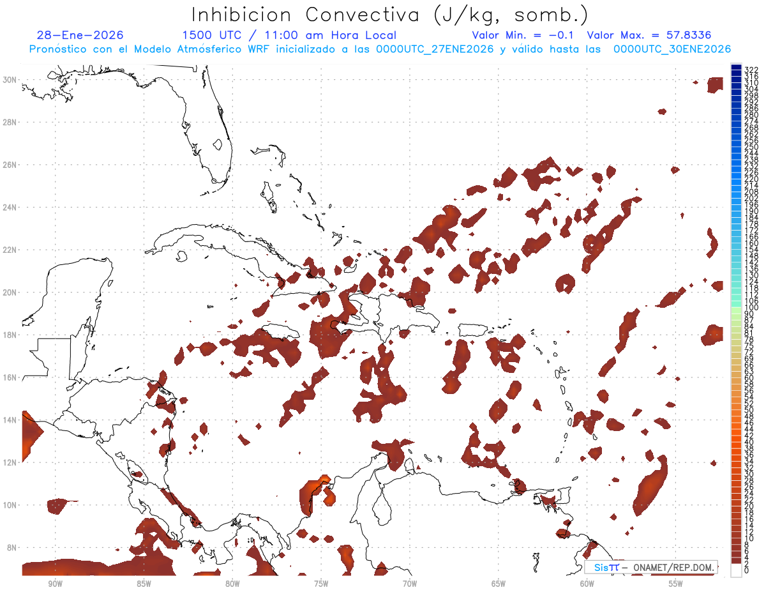766x592 pixels.
Task: Pick the darkest blue swatch at colorbar top
Action: pos(737,68)
